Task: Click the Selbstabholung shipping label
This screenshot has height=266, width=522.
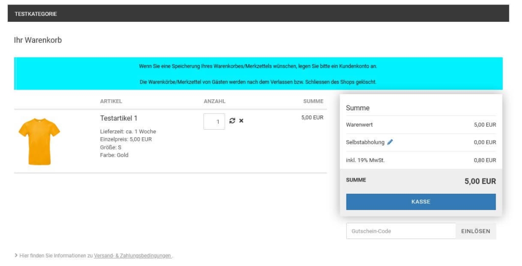Action: 365,142
